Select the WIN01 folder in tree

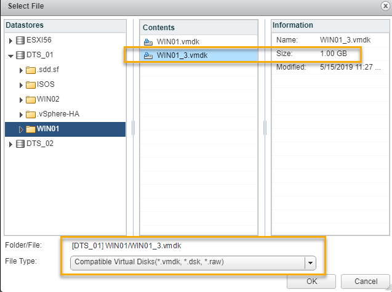coord(48,129)
